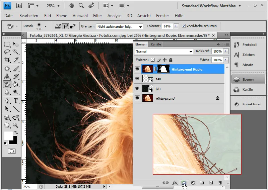Screen dimensions: 268x190
Task: Toggle lock layer position
Action: coord(164,60)
